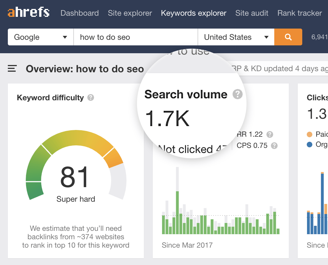Click the keyword input containing 'how to do seo'
Screen dimensions: 328x265
coord(135,37)
